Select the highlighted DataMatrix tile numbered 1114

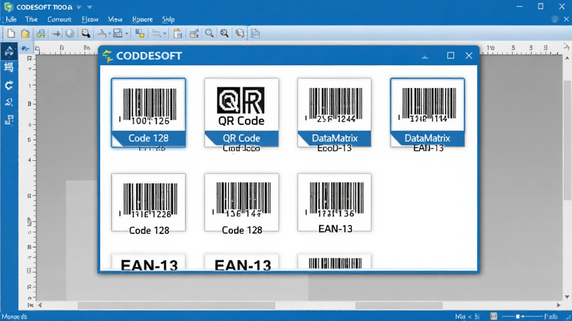[x=427, y=113]
